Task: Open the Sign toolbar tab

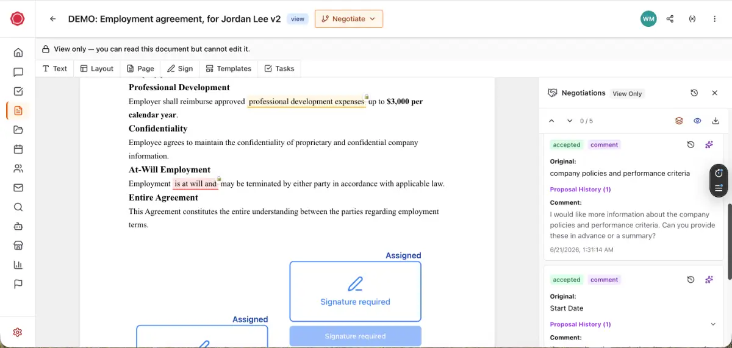Action: (x=180, y=69)
